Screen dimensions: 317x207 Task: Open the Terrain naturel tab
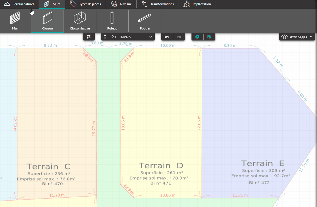(x=19, y=4)
